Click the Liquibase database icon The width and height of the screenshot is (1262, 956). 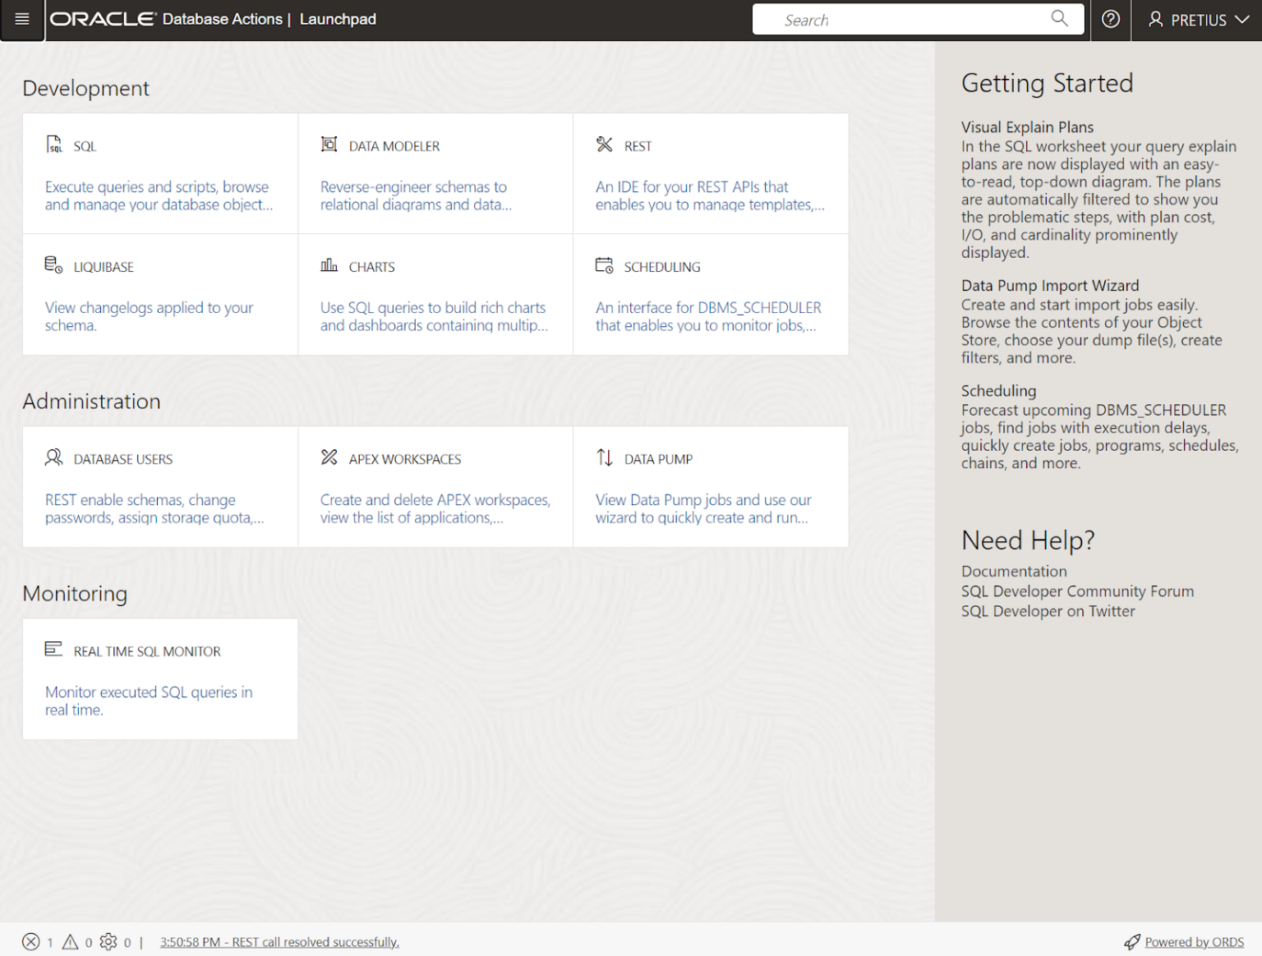click(53, 264)
